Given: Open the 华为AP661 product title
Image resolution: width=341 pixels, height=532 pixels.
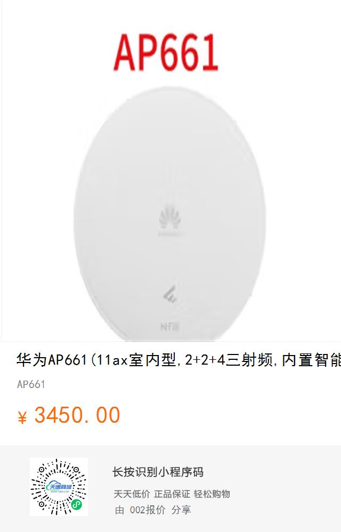Looking at the screenshot, I should coord(178,360).
